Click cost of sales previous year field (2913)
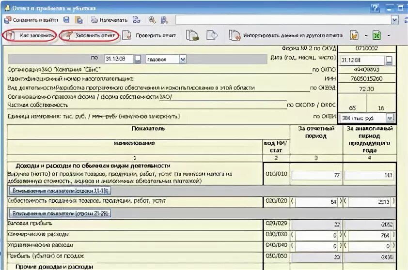 (x=369, y=201)
